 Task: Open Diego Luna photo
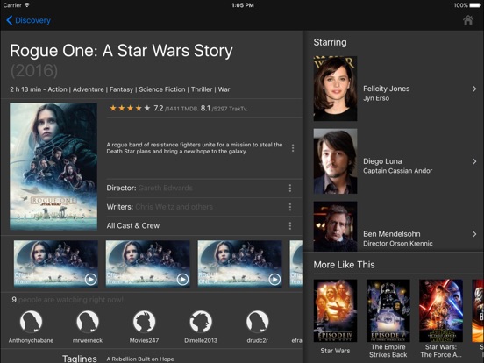335,161
